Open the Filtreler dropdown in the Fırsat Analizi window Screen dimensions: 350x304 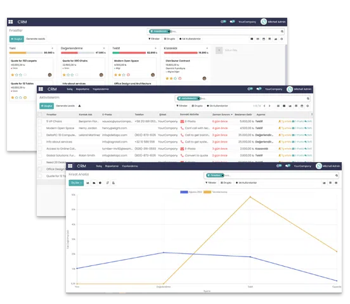211,183
